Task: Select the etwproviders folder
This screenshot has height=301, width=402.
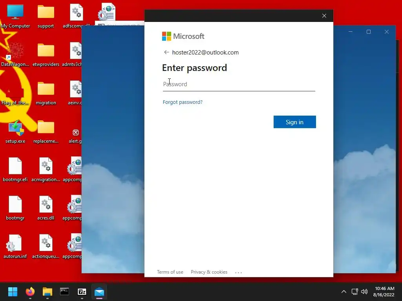Action: 46,55
